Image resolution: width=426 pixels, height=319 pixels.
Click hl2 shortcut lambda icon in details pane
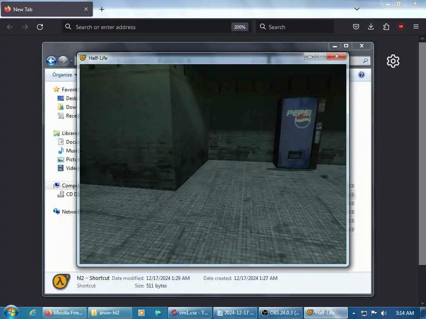coord(61,282)
